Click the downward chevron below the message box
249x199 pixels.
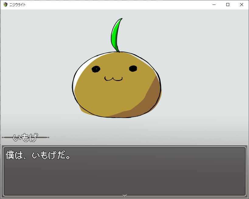(125, 196)
